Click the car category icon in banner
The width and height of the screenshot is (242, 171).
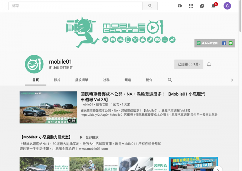point(105,40)
